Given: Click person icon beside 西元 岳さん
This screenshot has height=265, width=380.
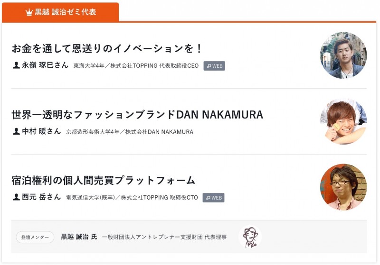Looking at the screenshot, I should point(16,197).
